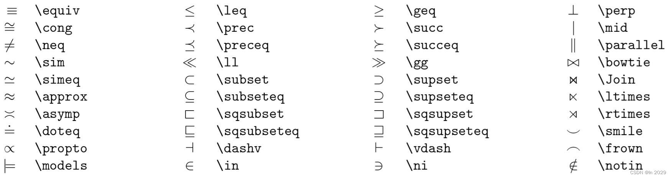This screenshot has width=672, height=178.
Task: Select the \frown command text
Action: (620, 148)
